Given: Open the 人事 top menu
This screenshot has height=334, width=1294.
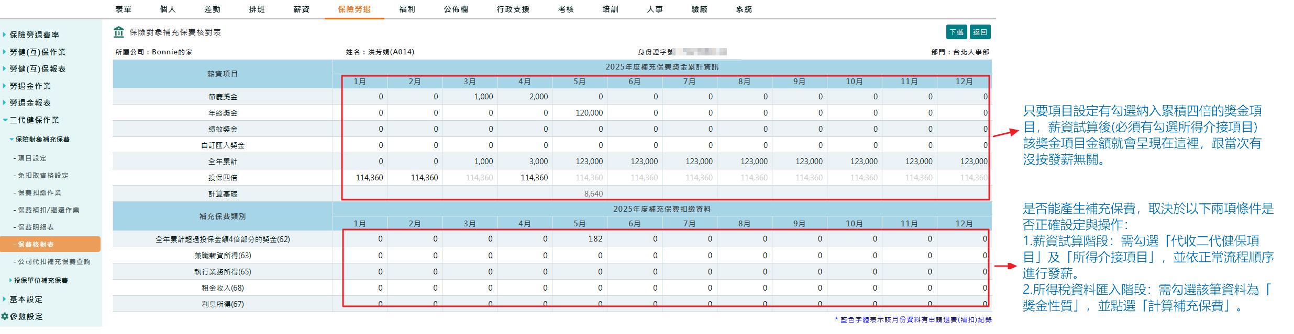Looking at the screenshot, I should pos(655,9).
